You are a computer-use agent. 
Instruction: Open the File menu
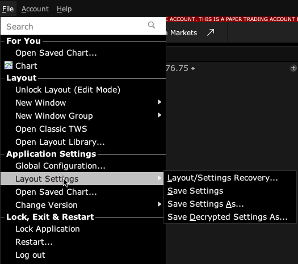click(x=8, y=9)
